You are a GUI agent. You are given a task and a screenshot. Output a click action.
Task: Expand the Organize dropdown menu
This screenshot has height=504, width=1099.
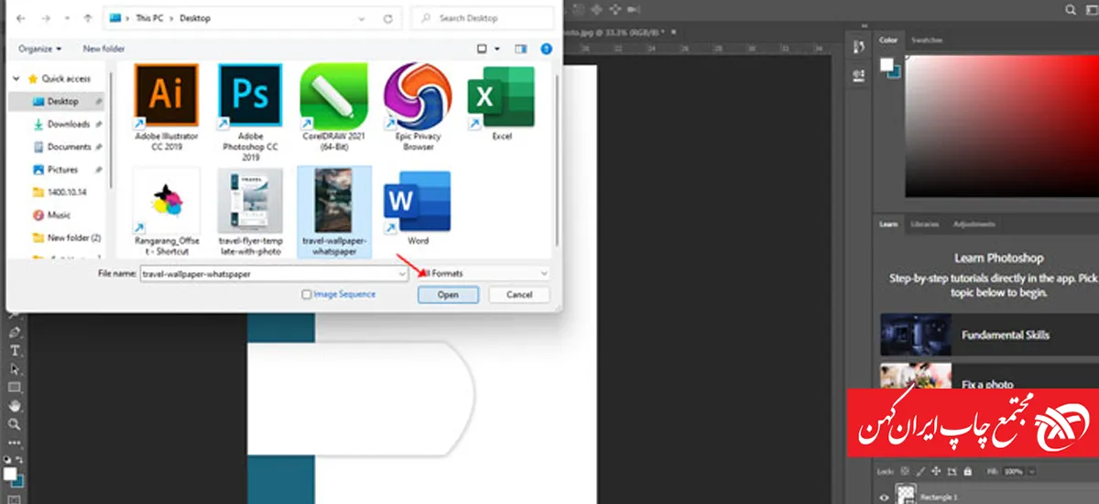click(40, 49)
